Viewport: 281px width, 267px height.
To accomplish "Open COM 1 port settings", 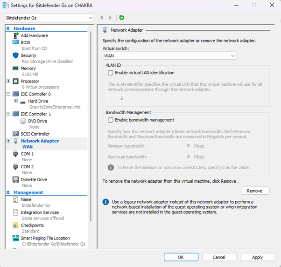I will point(27,154).
